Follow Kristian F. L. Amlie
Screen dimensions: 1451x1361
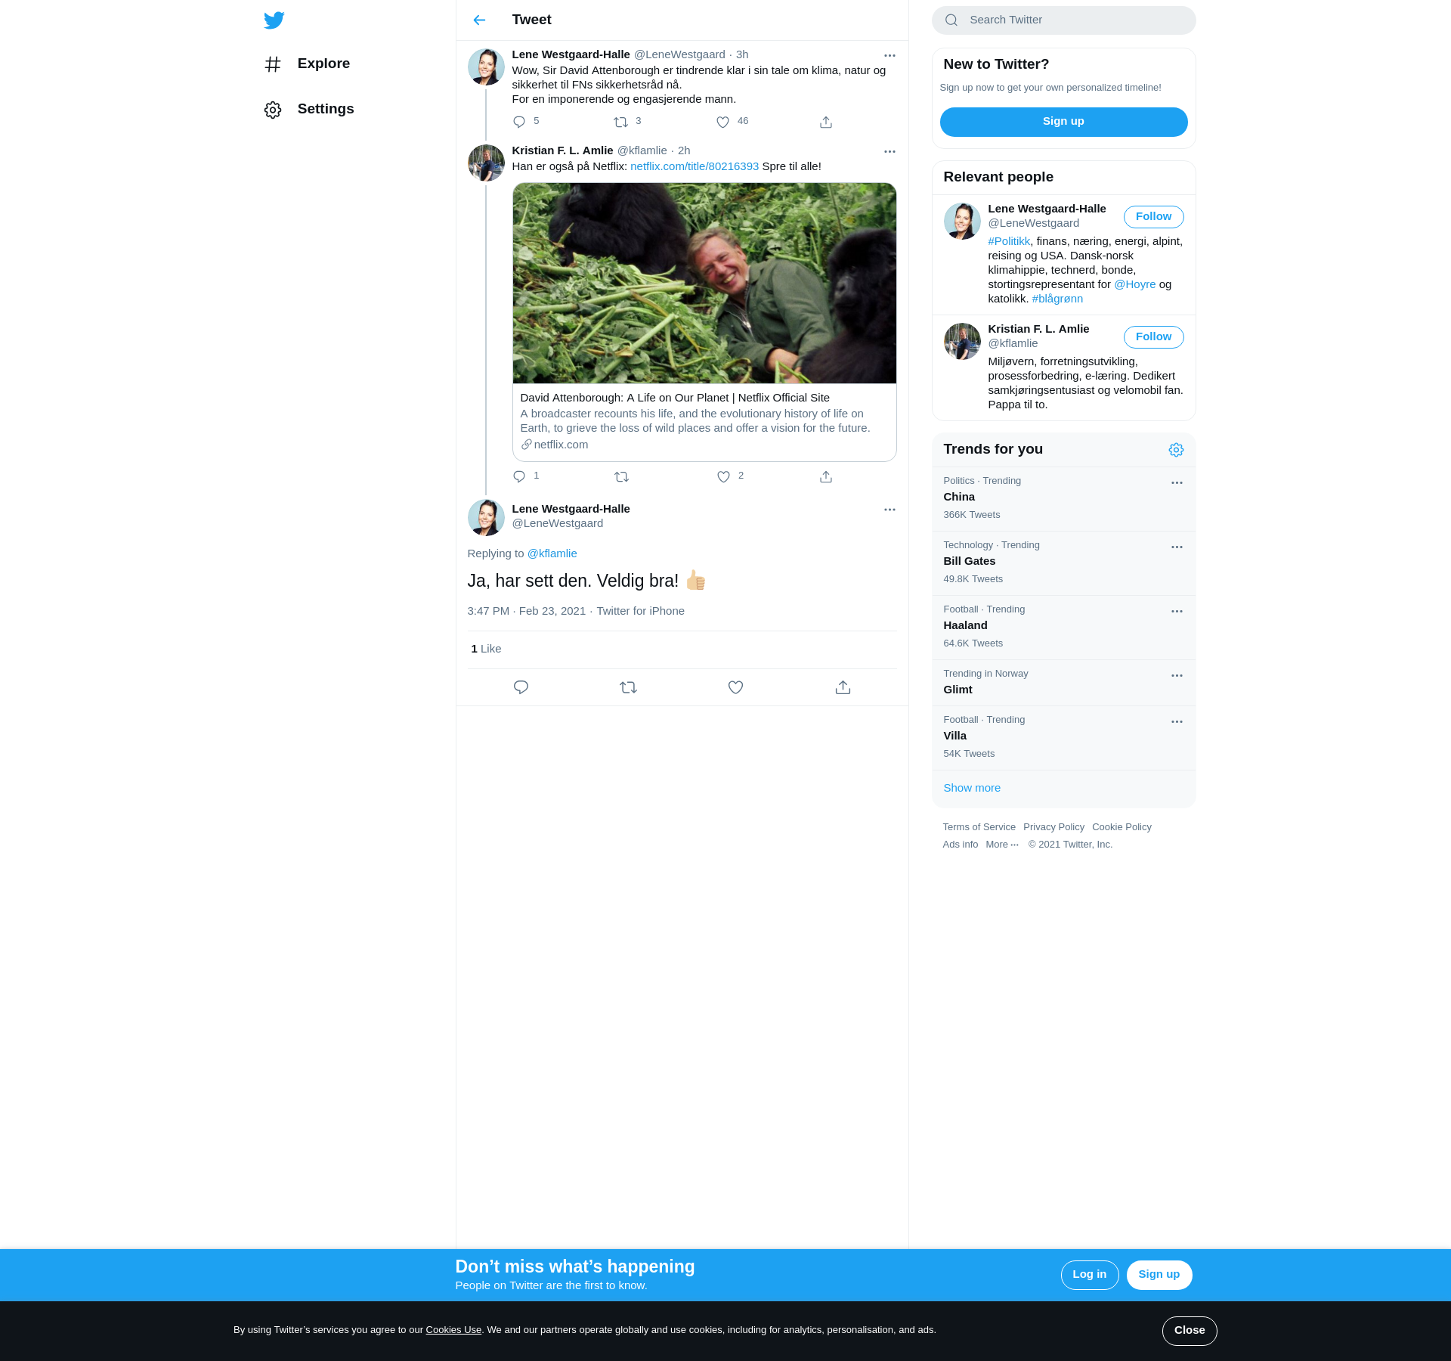click(x=1153, y=337)
